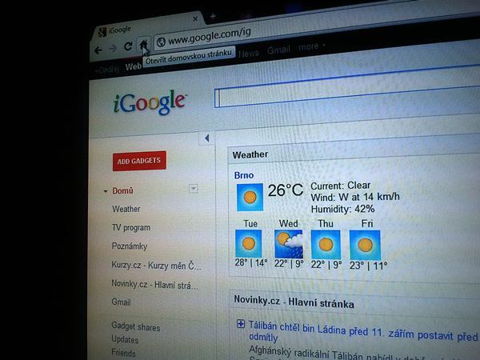Click the browser forward arrow

pos(114,48)
